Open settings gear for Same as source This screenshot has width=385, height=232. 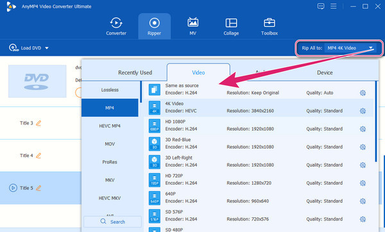click(363, 93)
